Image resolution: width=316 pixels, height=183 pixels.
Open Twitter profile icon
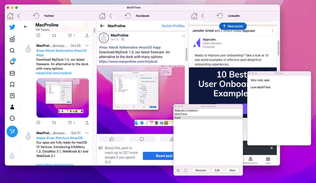click(12, 107)
